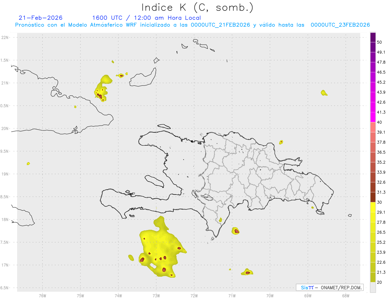Click the "47.8" value on the color scale
Screen dimensions: 388x300
(x=381, y=62)
